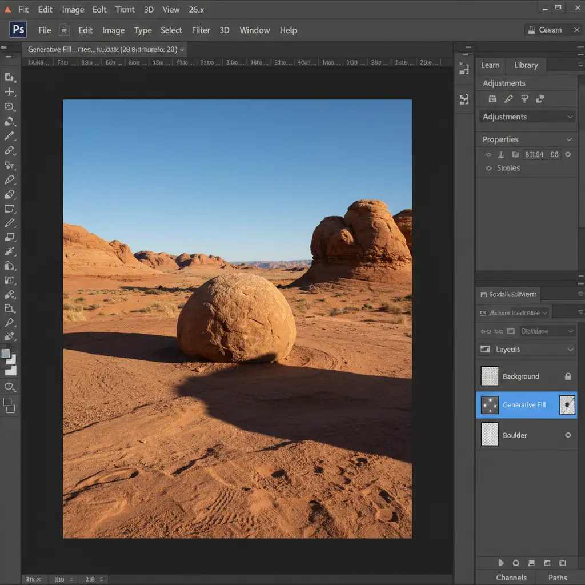Open the Layers dropdown chevron
This screenshot has height=585, width=585.
tap(570, 350)
